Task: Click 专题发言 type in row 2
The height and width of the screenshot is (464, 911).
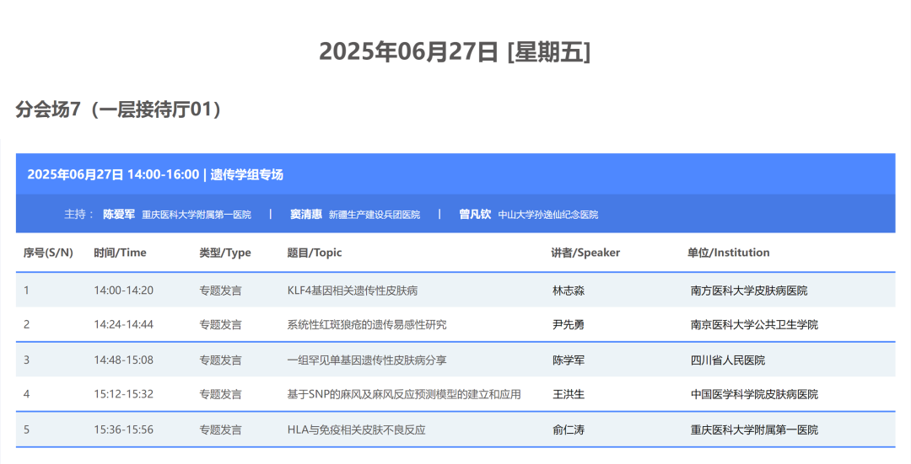Action: 221,325
